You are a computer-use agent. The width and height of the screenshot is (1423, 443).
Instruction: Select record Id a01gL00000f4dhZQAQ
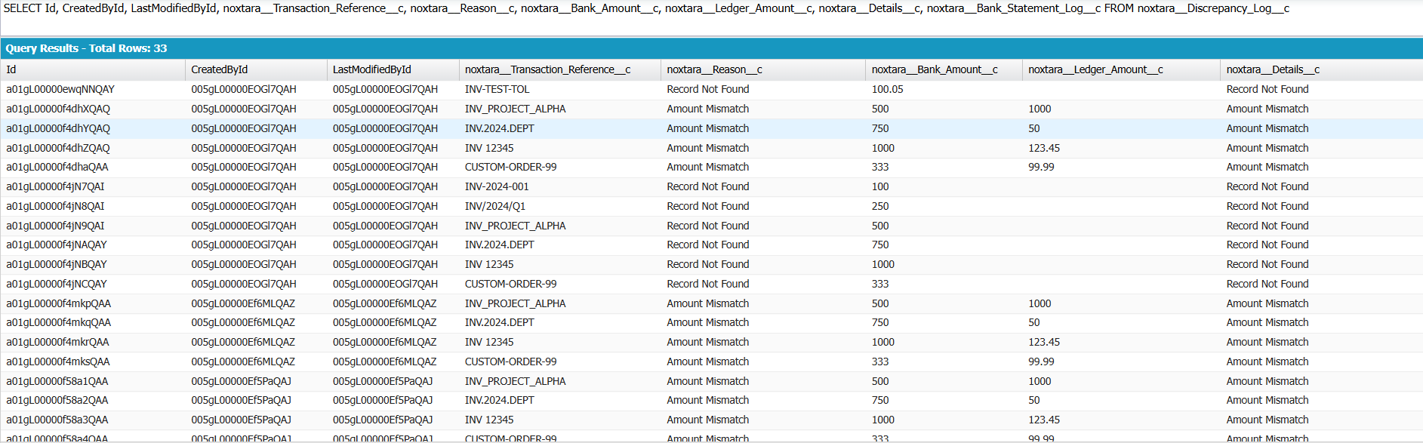(58, 148)
